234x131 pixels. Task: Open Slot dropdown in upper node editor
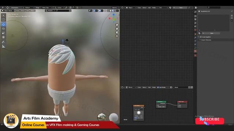coord(163,8)
